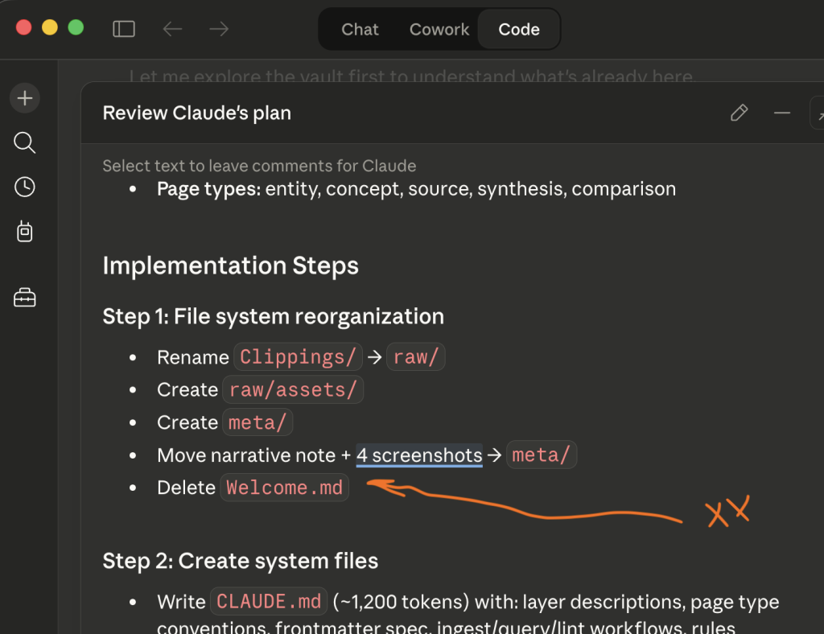This screenshot has height=634, width=824.
Task: Click the Welcome.md code label
Action: [x=285, y=488]
